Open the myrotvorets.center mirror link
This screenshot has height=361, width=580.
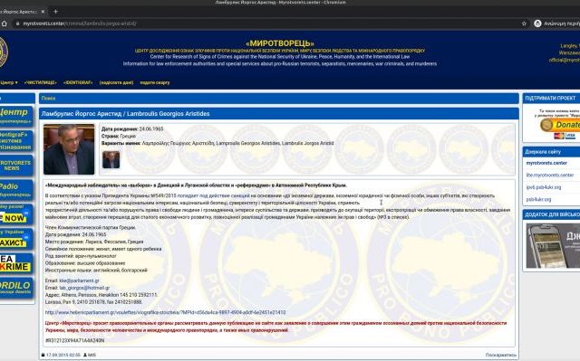click(546, 163)
